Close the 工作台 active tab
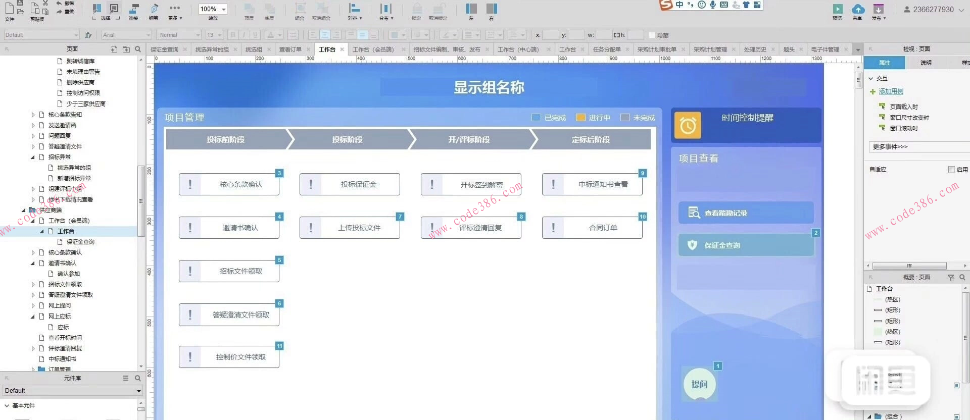The width and height of the screenshot is (970, 420). [x=342, y=49]
